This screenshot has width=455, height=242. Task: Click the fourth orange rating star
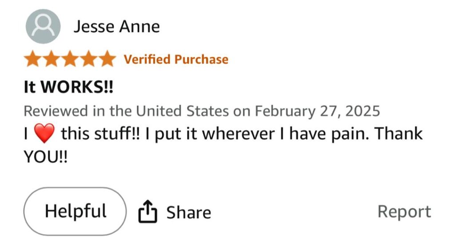tap(88, 59)
